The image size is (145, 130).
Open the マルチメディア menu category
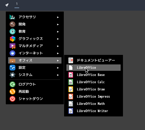pyautogui.click(x=35, y=46)
